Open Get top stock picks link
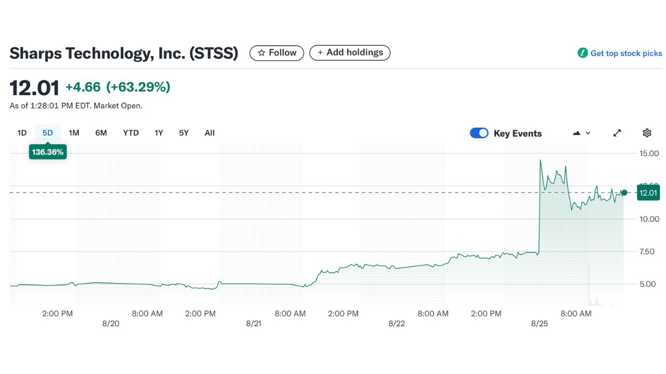The width and height of the screenshot is (666, 374). click(626, 53)
